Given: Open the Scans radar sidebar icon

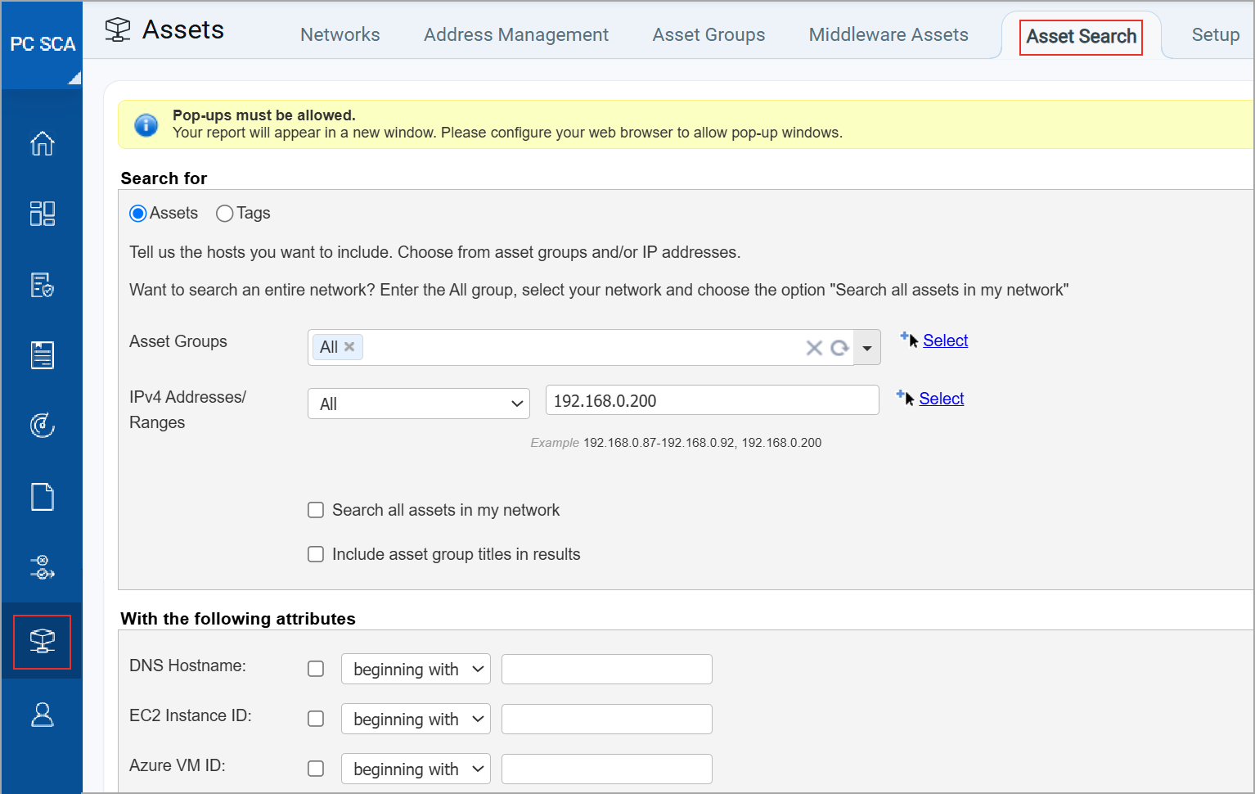Looking at the screenshot, I should (42, 426).
